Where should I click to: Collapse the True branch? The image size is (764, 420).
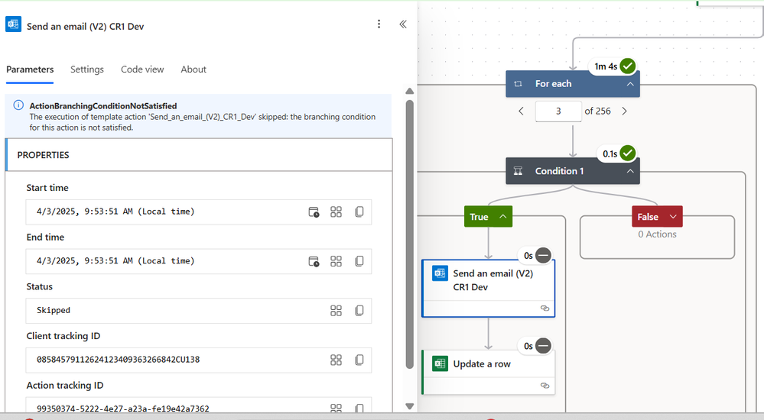[x=503, y=217]
